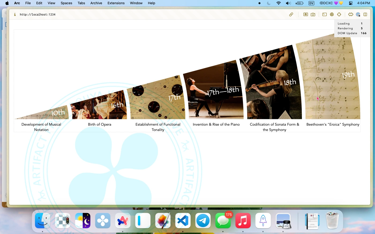Open the Edit menu
The width and height of the screenshot is (375, 234).
[x=39, y=3]
